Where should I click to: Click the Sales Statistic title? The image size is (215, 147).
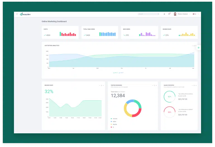[x=169, y=85]
